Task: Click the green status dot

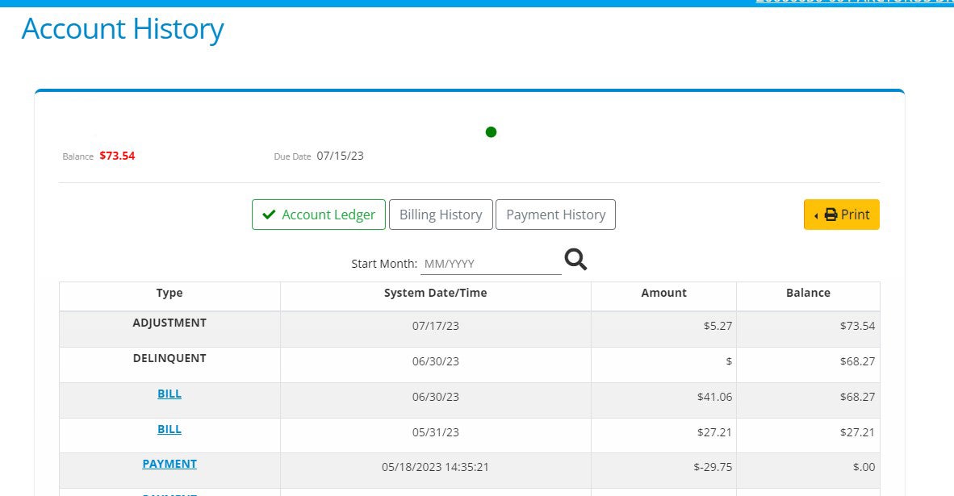Action: pyautogui.click(x=491, y=132)
